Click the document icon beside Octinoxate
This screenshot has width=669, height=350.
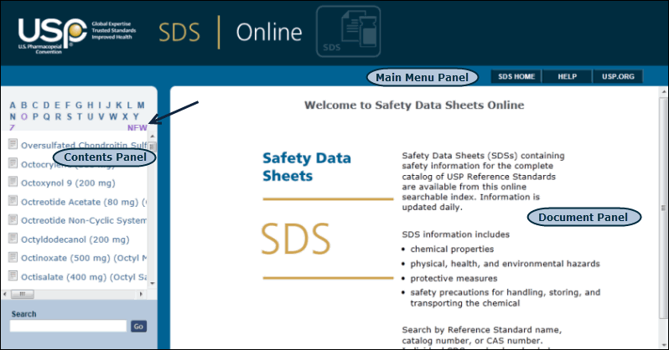coord(13,257)
